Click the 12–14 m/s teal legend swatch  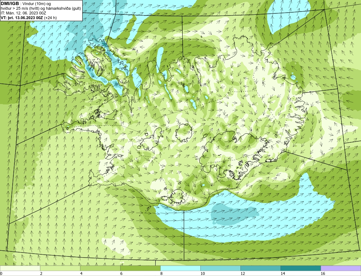tap(261, 268)
